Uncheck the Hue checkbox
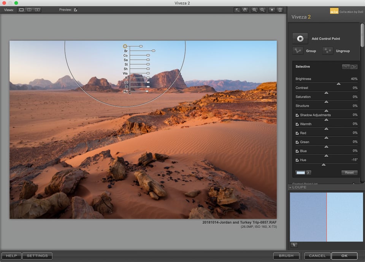The image size is (365, 262). 297,160
